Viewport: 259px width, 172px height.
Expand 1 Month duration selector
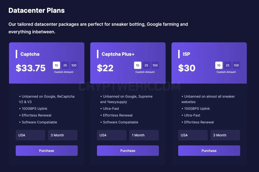(144, 135)
